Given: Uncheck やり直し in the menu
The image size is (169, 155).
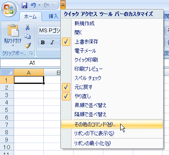Looking at the screenshot, I should click(112, 96).
